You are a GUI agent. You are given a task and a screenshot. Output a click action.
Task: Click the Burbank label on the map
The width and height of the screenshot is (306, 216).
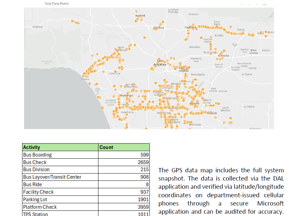pyautogui.click(x=140, y=15)
